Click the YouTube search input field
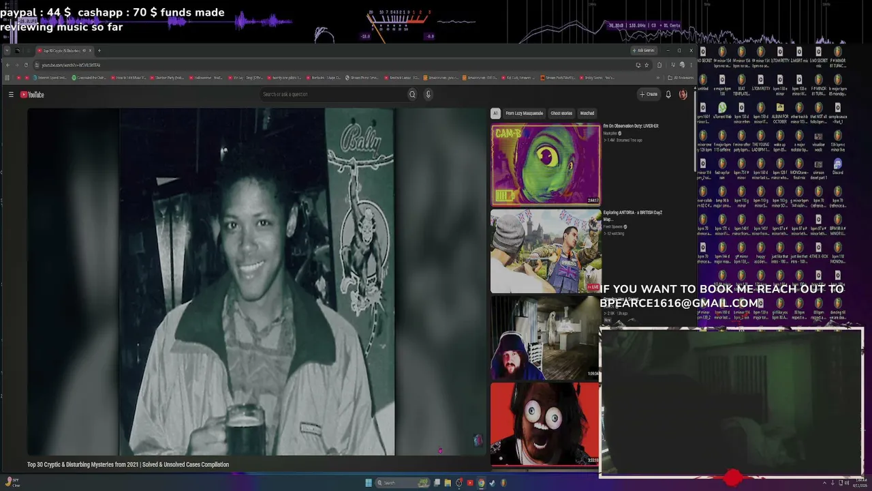The height and width of the screenshot is (491, 872). 334,94
